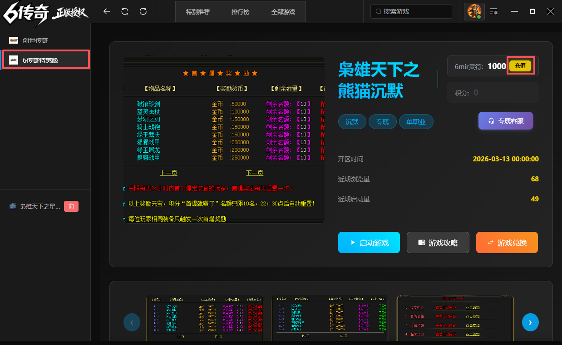Click the back navigation arrow icon
The image size is (562, 345).
click(x=107, y=11)
